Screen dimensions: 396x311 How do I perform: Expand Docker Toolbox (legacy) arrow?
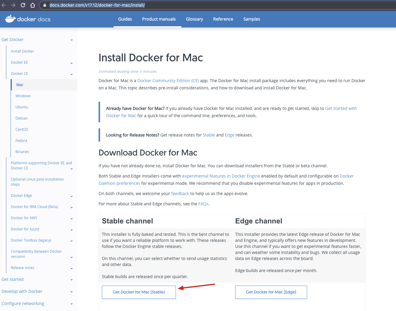[72, 241]
